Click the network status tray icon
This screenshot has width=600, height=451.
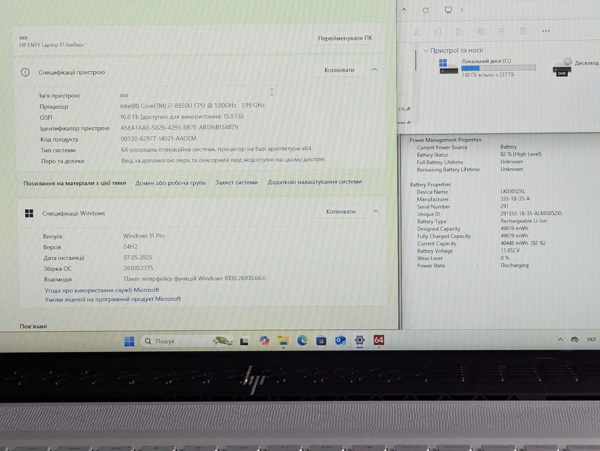coord(575,340)
